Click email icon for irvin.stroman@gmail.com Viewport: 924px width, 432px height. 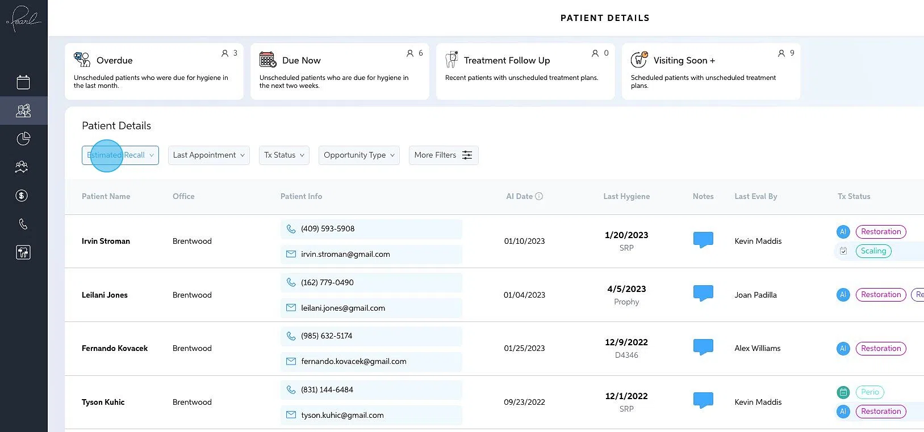(x=291, y=255)
